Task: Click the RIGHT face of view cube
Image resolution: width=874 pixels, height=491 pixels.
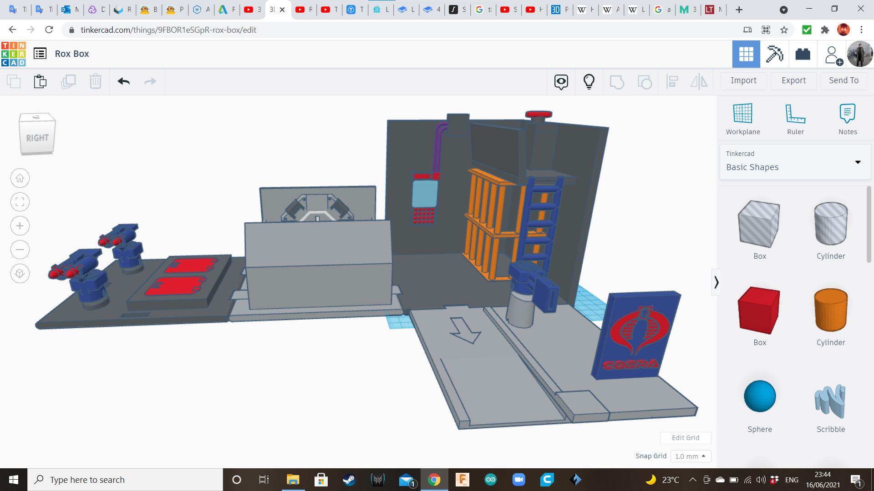Action: (x=37, y=138)
